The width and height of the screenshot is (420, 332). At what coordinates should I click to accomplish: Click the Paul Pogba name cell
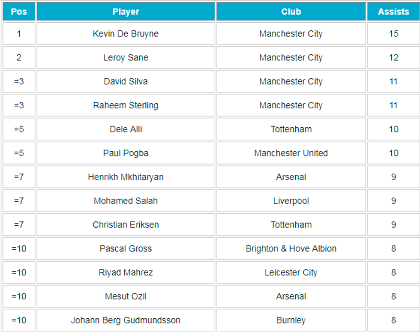[x=126, y=153]
